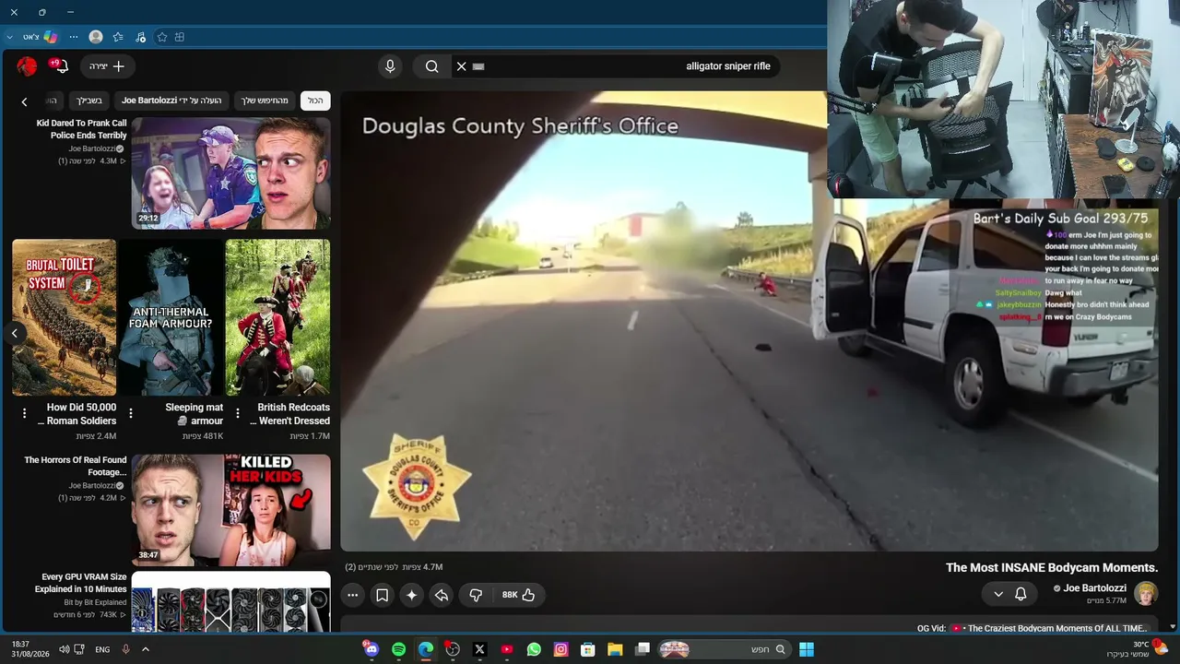
Task: Open taskbar volume control
Action: pyautogui.click(x=65, y=649)
